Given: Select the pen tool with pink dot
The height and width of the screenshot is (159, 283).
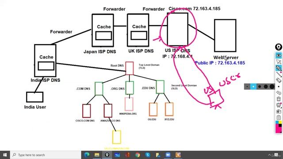Looking at the screenshot, I should [279, 74].
